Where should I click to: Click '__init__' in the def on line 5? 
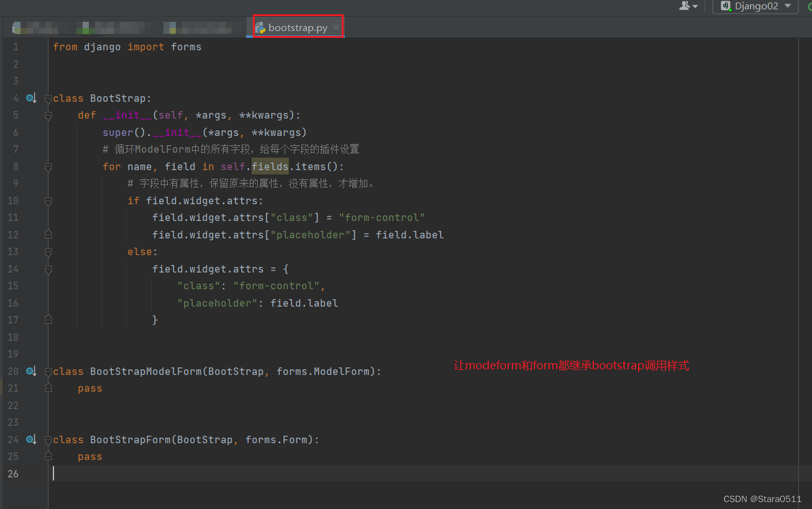coord(127,115)
